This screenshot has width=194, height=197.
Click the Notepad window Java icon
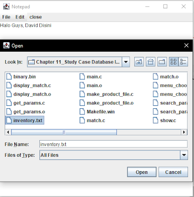[6, 6]
